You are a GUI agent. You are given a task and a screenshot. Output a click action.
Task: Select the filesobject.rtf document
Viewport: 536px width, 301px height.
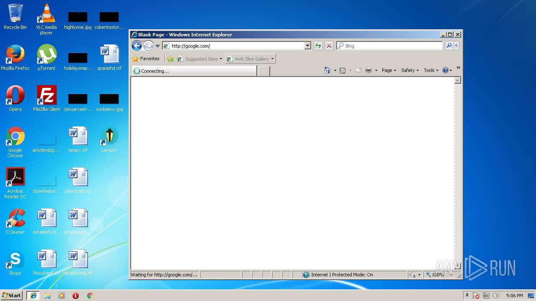coord(46,263)
